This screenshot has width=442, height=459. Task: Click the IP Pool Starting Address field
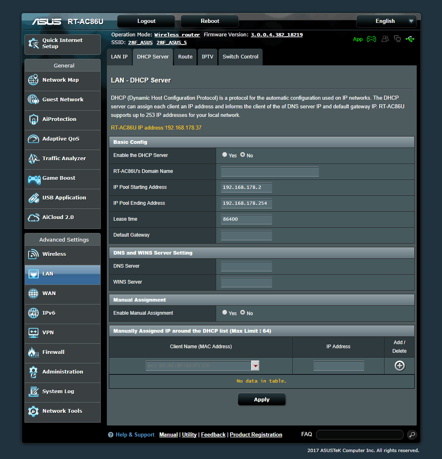coord(246,187)
